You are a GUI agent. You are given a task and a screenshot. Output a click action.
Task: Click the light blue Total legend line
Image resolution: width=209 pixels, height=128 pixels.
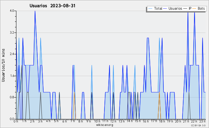click(150, 9)
